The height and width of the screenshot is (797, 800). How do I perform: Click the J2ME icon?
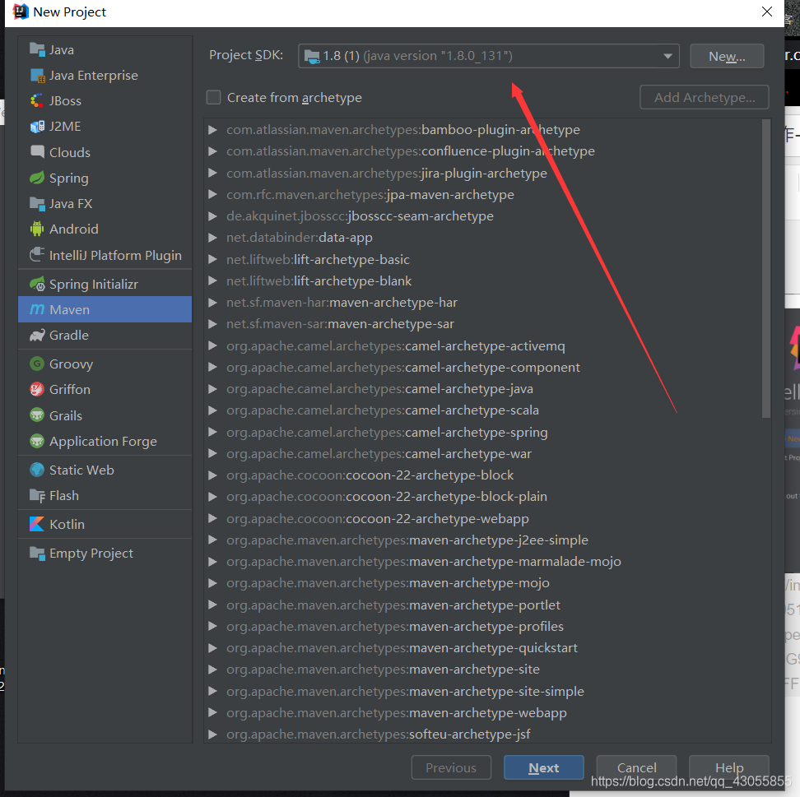pos(37,127)
